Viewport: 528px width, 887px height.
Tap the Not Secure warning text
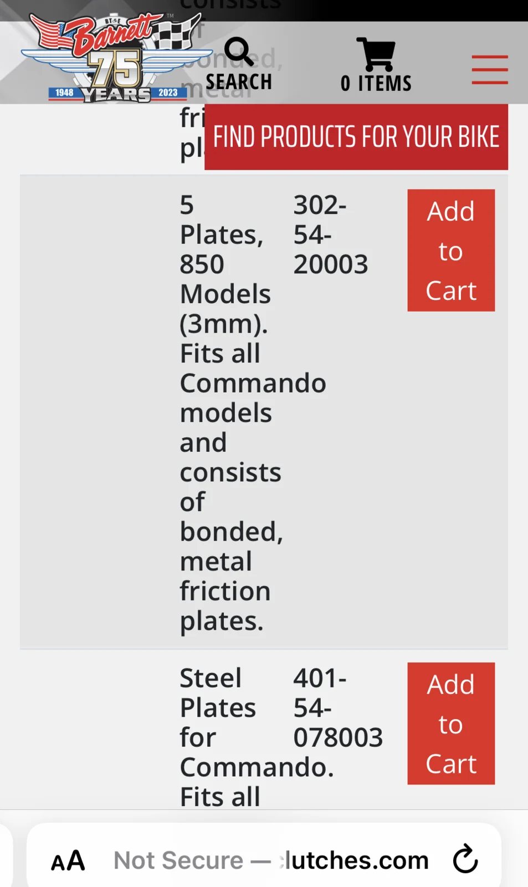[178, 860]
